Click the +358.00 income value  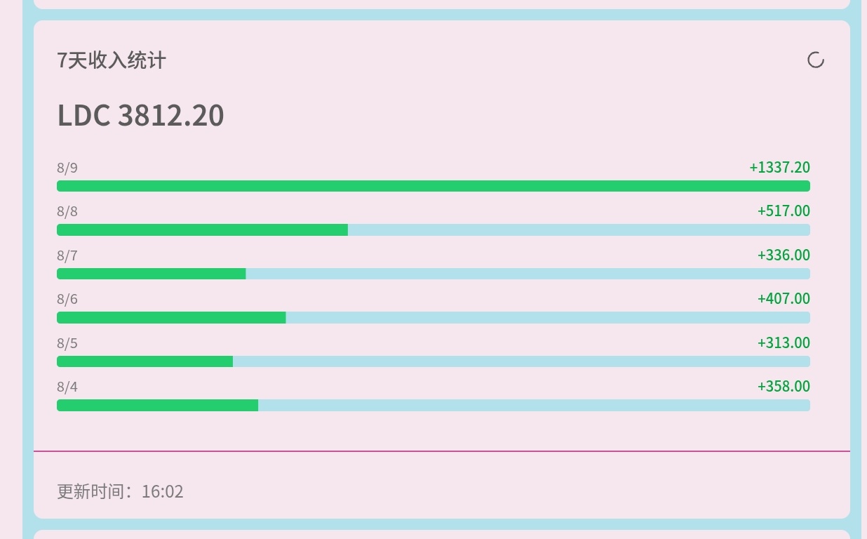784,386
